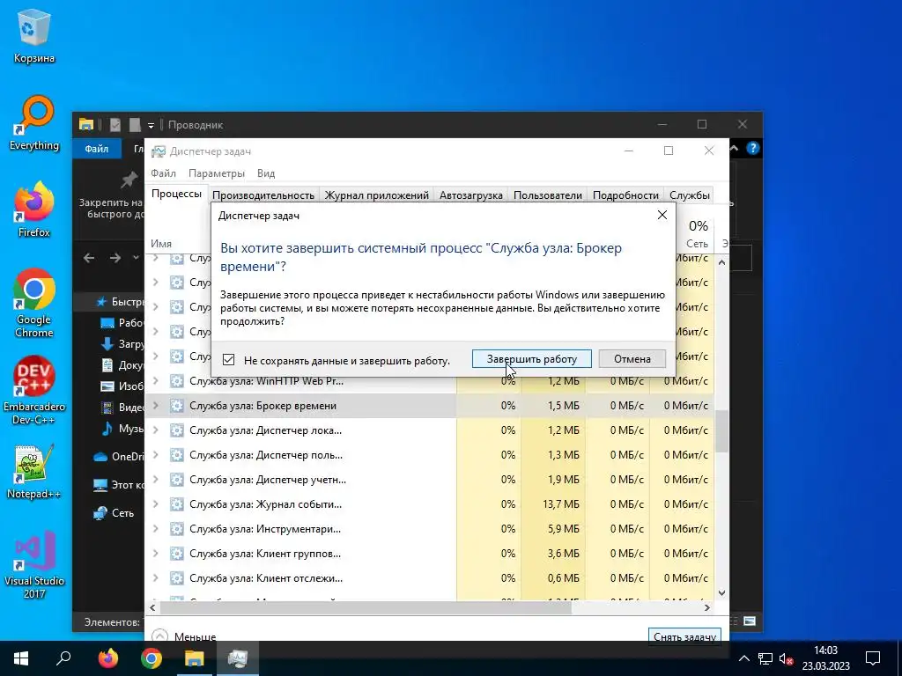Open Explorer quick access toolbar dropdown
The image size is (902, 676).
click(x=151, y=125)
